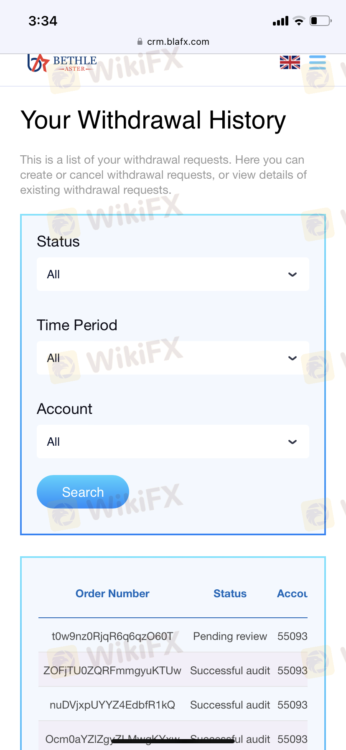Tap the UK flag language icon

290,62
